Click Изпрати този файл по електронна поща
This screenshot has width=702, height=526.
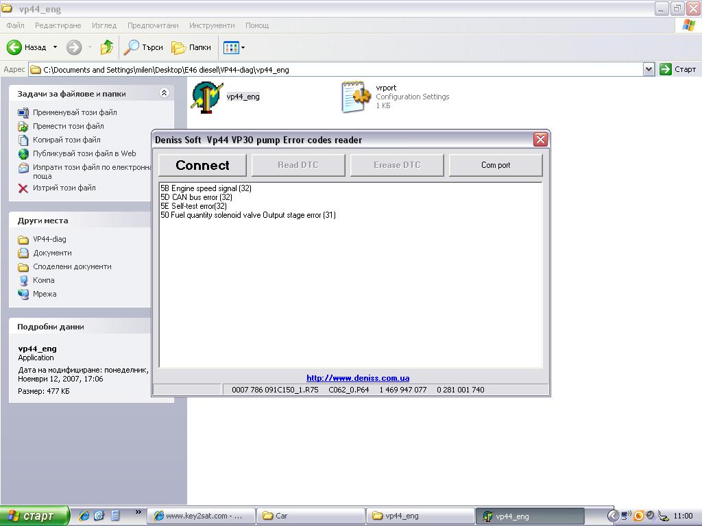92,171
